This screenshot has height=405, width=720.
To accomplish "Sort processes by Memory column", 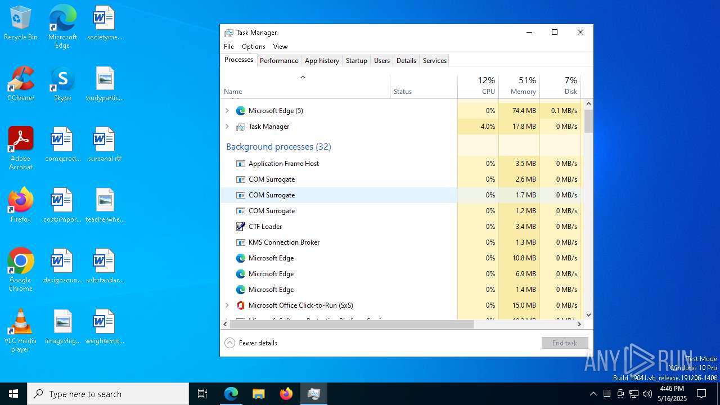I will pos(519,86).
